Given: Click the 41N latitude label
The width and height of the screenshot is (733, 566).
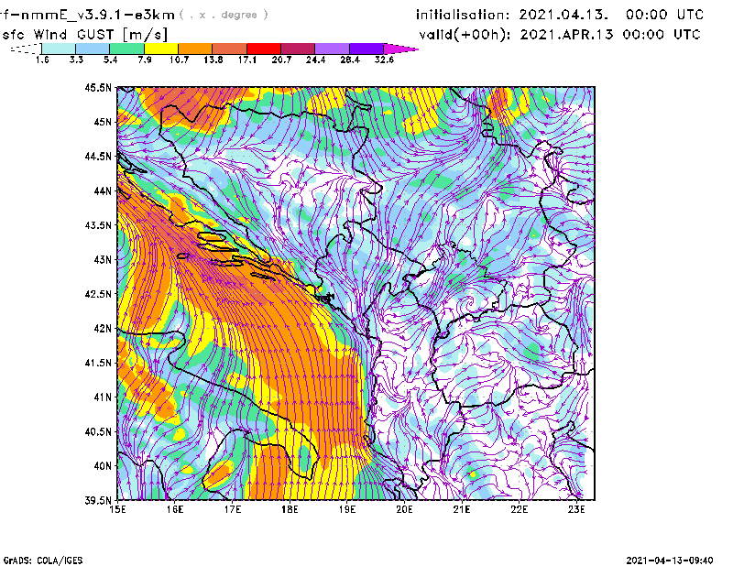Looking at the screenshot, I should [103, 397].
